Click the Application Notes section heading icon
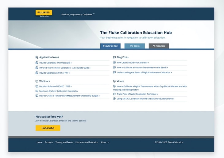224x158 pixels. coord(37,57)
